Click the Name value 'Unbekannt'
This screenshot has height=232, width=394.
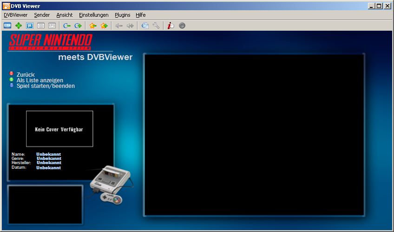click(x=49, y=154)
